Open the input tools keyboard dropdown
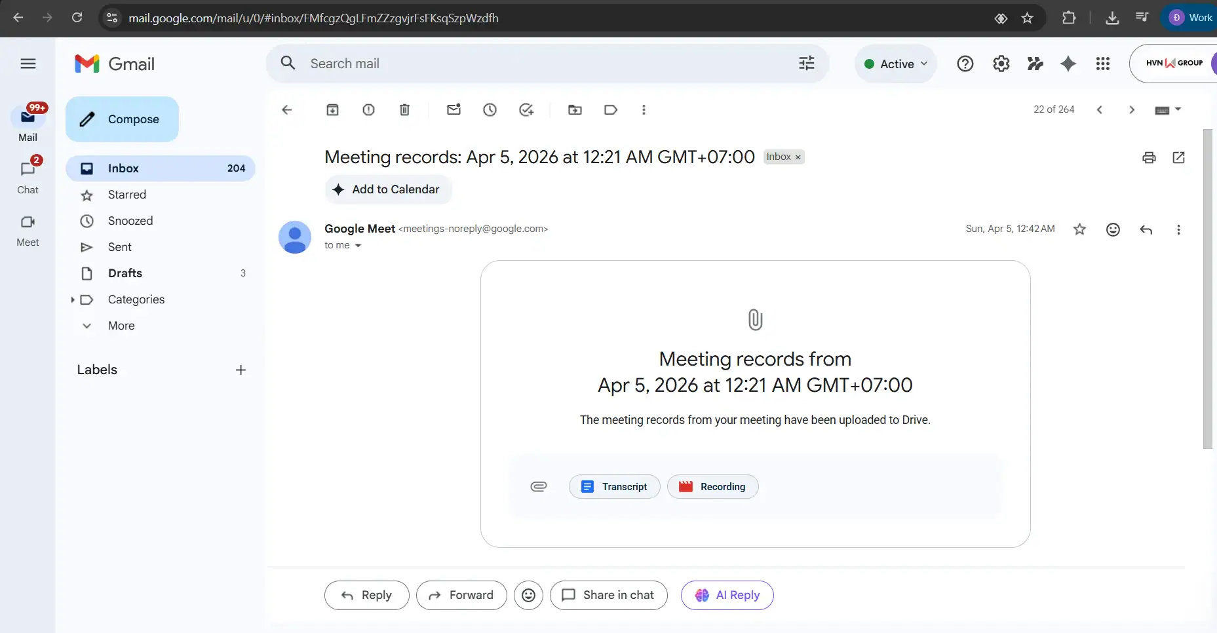This screenshot has height=633, width=1217. 1167,110
